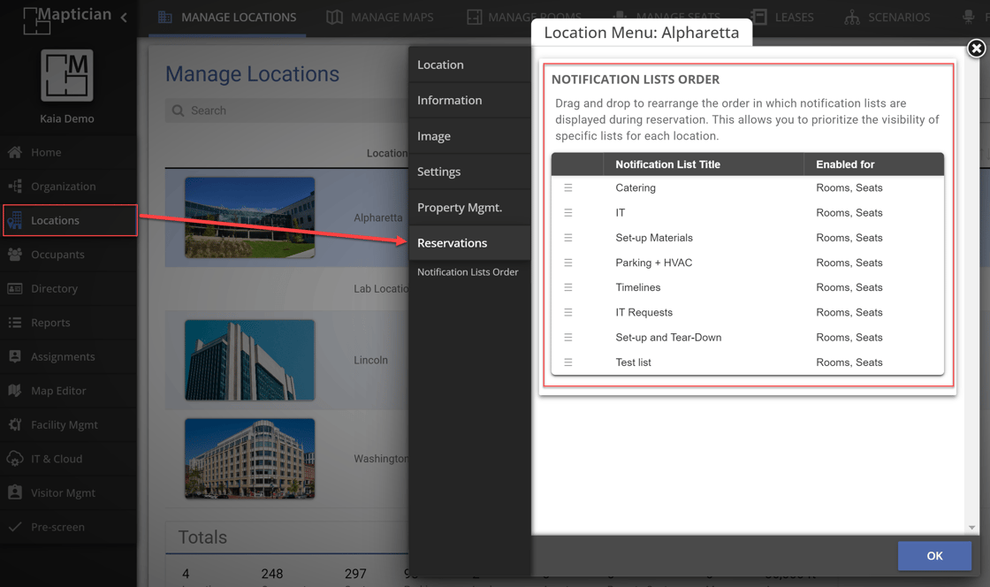Close the Location Menu dialog
This screenshot has width=990, height=587.
point(976,49)
